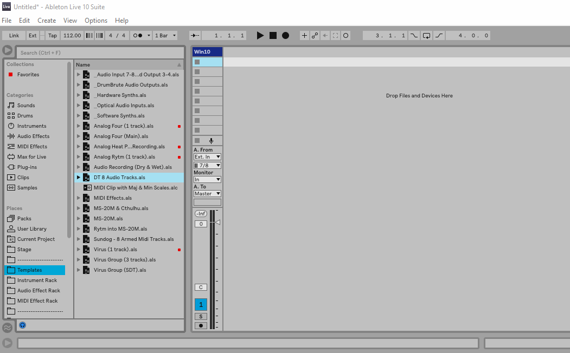Click the Arrangement Record circle button
This screenshot has width=570, height=353.
click(x=285, y=36)
